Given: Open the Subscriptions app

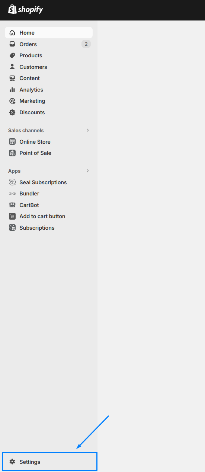Looking at the screenshot, I should (49, 228).
